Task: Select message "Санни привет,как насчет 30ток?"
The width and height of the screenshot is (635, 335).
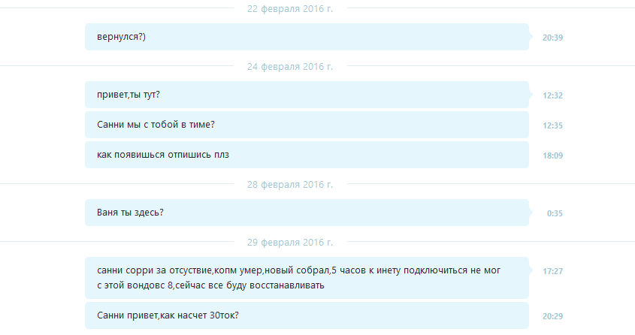Action: coord(307,315)
